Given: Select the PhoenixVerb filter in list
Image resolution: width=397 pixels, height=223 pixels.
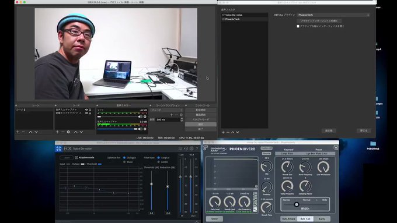Looking at the screenshot, I should (245, 19).
